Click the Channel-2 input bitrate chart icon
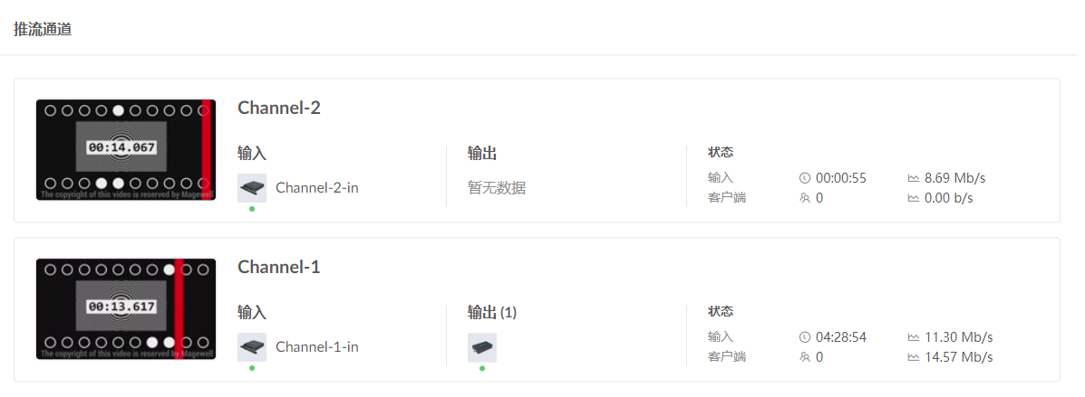 (913, 179)
